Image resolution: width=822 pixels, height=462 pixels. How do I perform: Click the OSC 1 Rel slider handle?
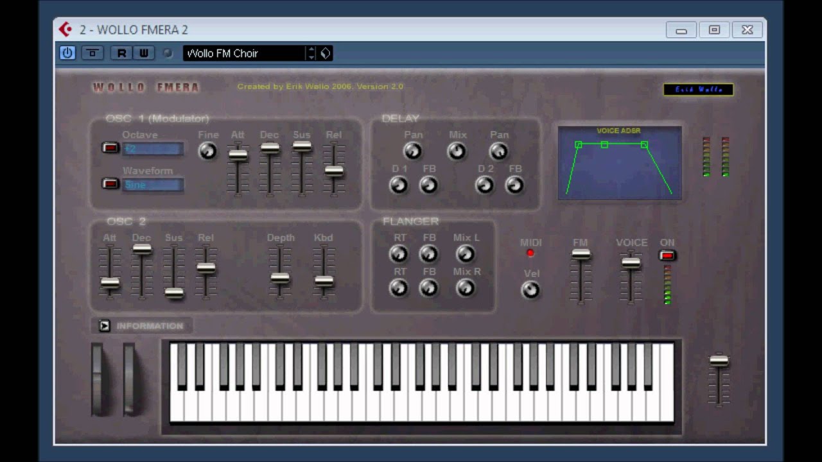333,171
